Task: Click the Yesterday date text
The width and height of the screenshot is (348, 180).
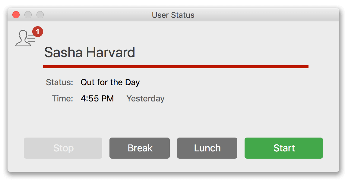Action: [146, 99]
